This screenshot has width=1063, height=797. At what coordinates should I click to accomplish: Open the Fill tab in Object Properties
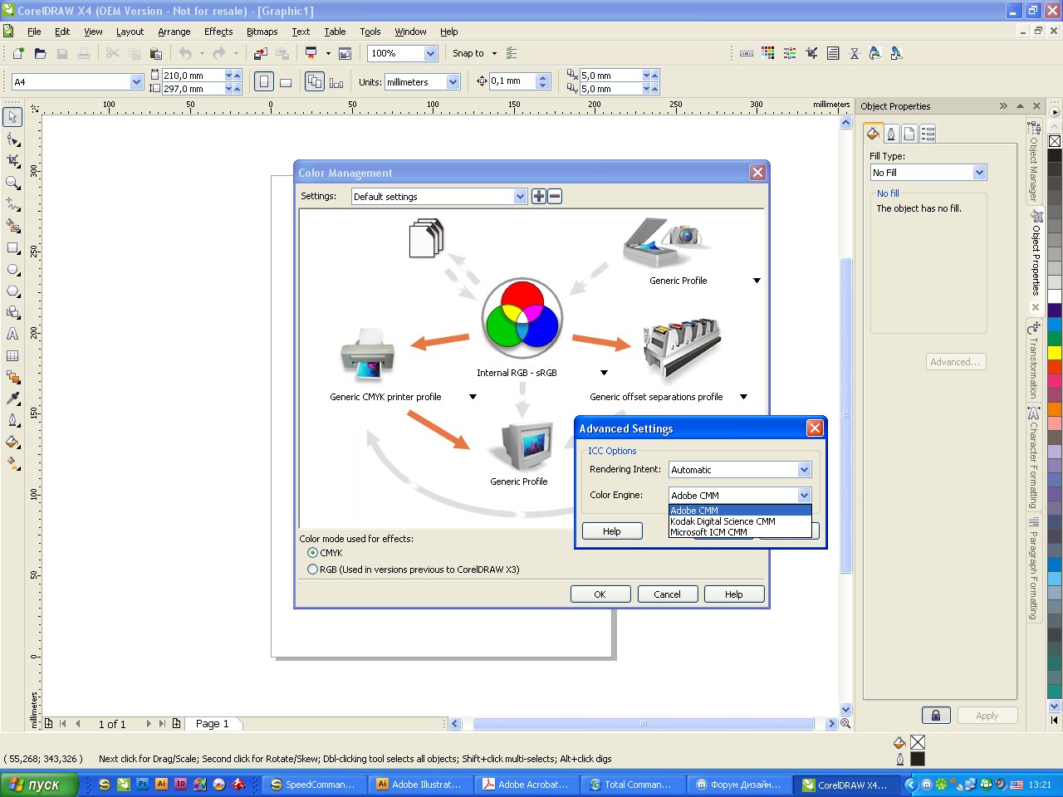click(873, 133)
